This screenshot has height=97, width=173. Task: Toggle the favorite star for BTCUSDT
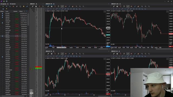2,13
